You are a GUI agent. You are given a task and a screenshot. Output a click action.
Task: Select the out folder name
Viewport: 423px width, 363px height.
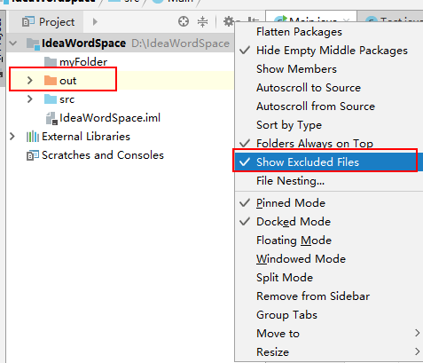(x=68, y=81)
